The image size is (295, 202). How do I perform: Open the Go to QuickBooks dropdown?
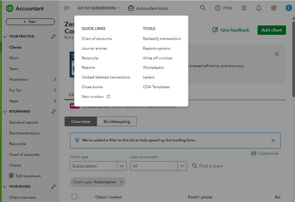(98, 8)
